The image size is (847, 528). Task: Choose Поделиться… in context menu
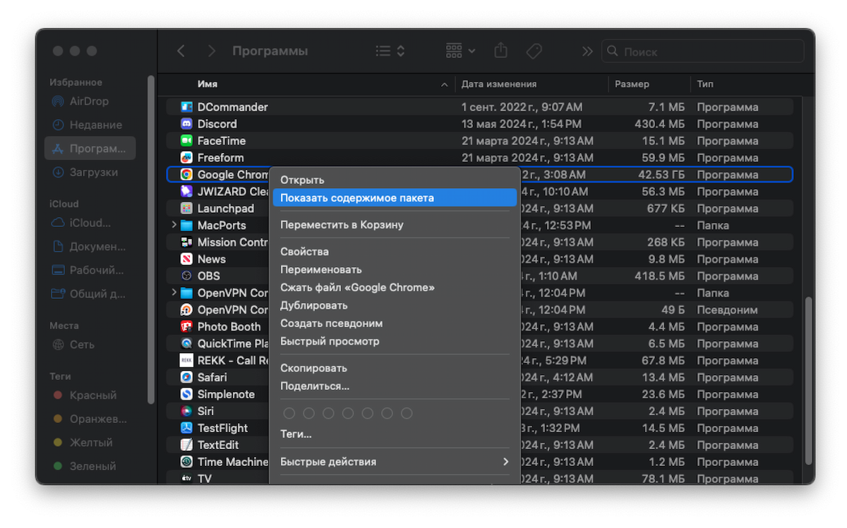[395, 386]
